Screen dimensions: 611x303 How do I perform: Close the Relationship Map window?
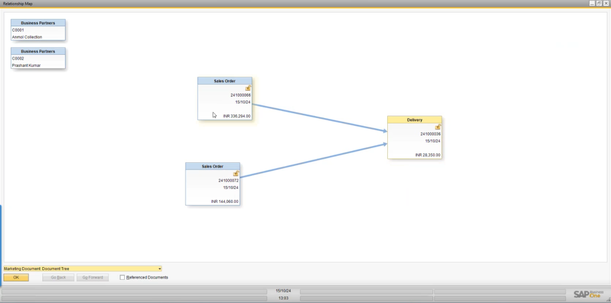coord(606,4)
